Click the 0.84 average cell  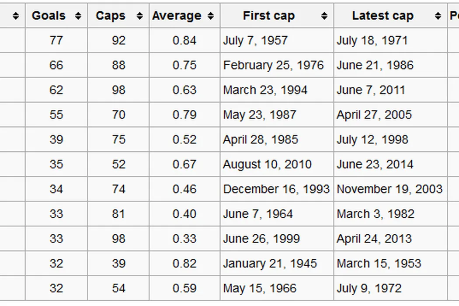tap(184, 41)
